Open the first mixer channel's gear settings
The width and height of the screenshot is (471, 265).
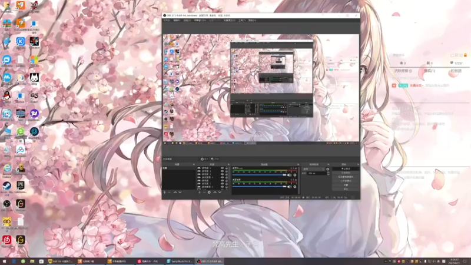(295, 175)
